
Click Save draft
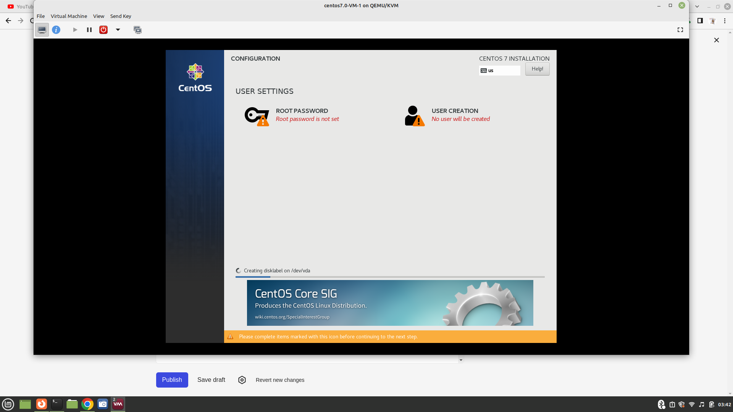click(x=211, y=380)
